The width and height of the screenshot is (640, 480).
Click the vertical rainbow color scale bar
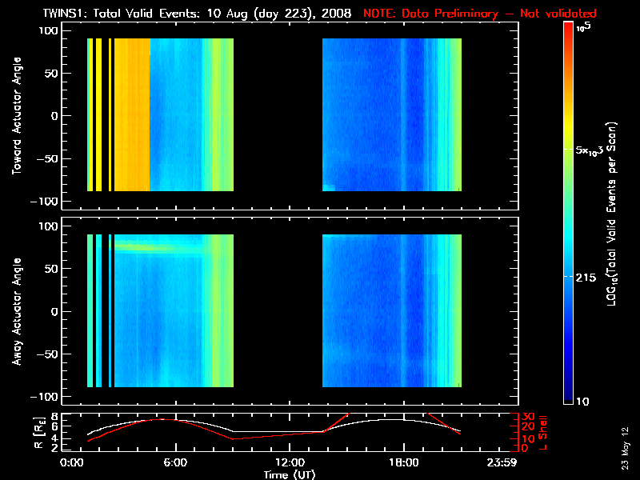tap(569, 213)
